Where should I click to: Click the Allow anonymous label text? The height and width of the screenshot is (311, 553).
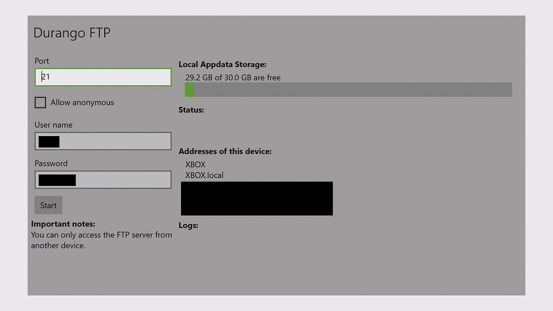coord(82,103)
